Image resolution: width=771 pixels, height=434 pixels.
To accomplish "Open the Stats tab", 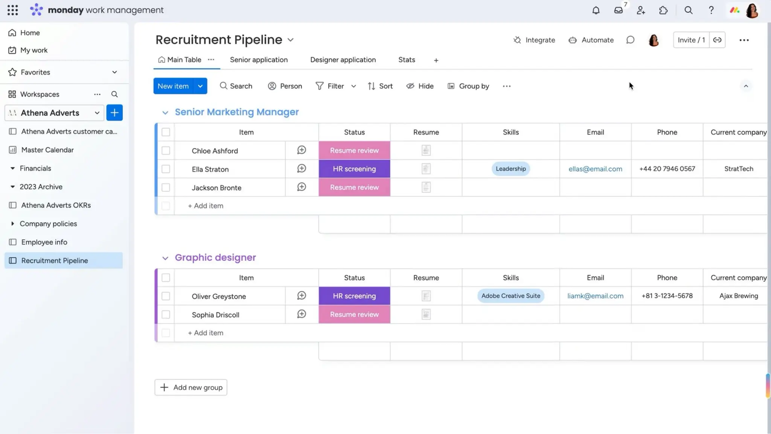I will pyautogui.click(x=407, y=60).
